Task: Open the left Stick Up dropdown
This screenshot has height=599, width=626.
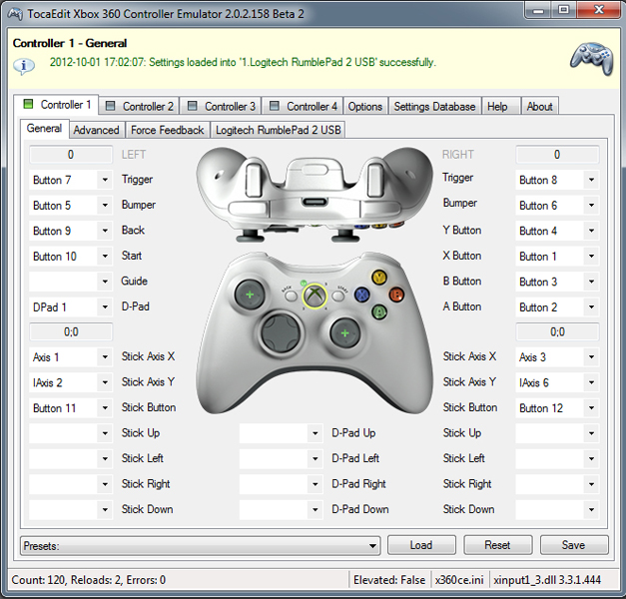Action: (x=71, y=433)
